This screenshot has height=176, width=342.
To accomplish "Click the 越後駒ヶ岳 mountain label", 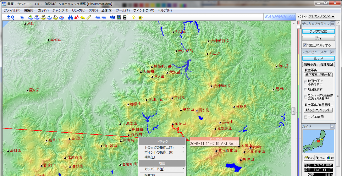I will tap(162, 66).
